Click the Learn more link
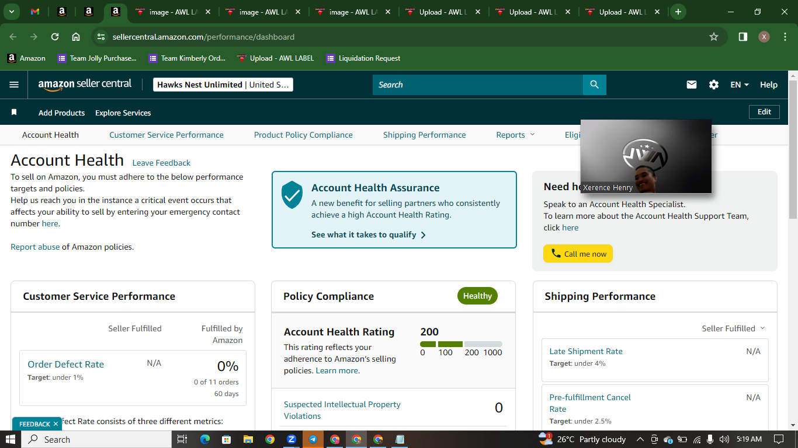Image resolution: width=798 pixels, height=448 pixels. click(x=336, y=370)
